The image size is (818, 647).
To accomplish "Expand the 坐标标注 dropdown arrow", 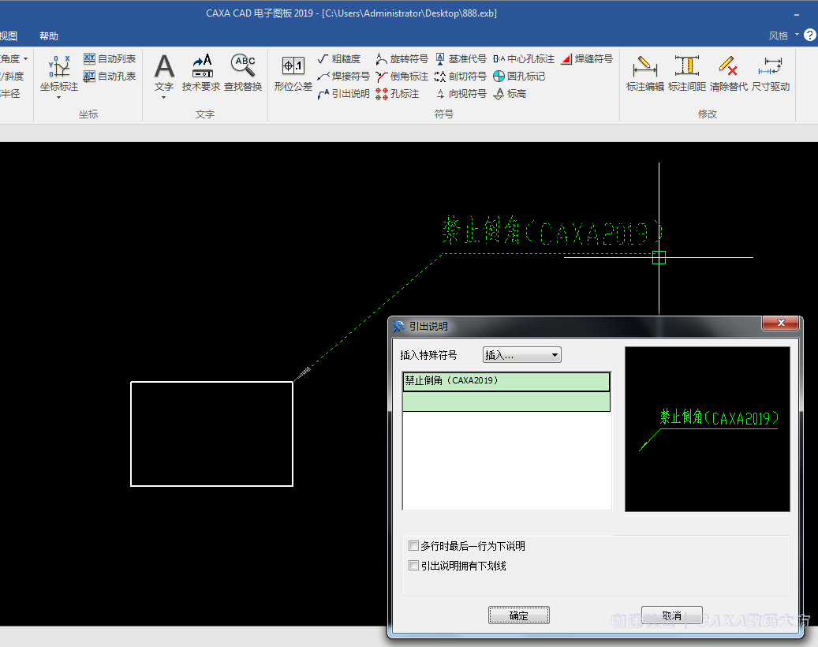I will 58,98.
